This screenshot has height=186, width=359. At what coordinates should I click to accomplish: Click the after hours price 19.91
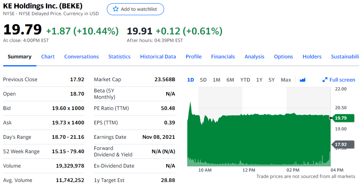point(139,31)
